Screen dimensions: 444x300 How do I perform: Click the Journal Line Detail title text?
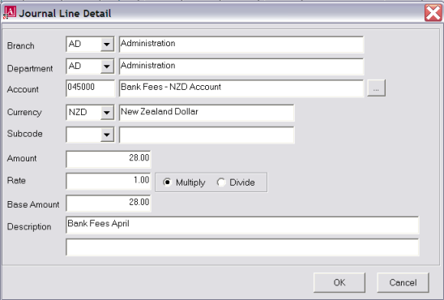point(65,13)
